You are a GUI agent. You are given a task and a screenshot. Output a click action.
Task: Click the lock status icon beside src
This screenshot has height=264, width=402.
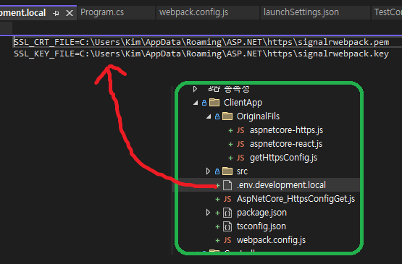(217, 171)
